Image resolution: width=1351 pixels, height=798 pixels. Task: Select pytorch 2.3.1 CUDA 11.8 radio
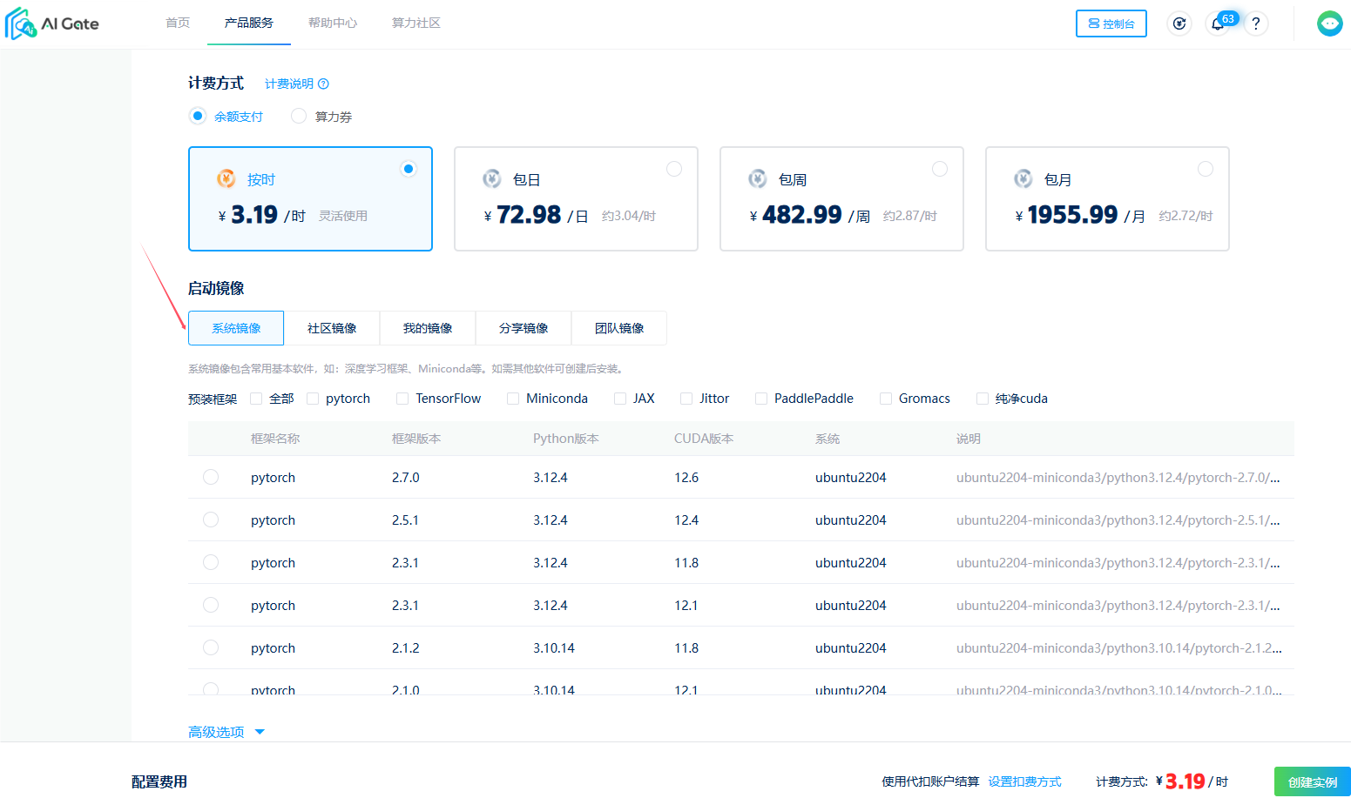[211, 562]
